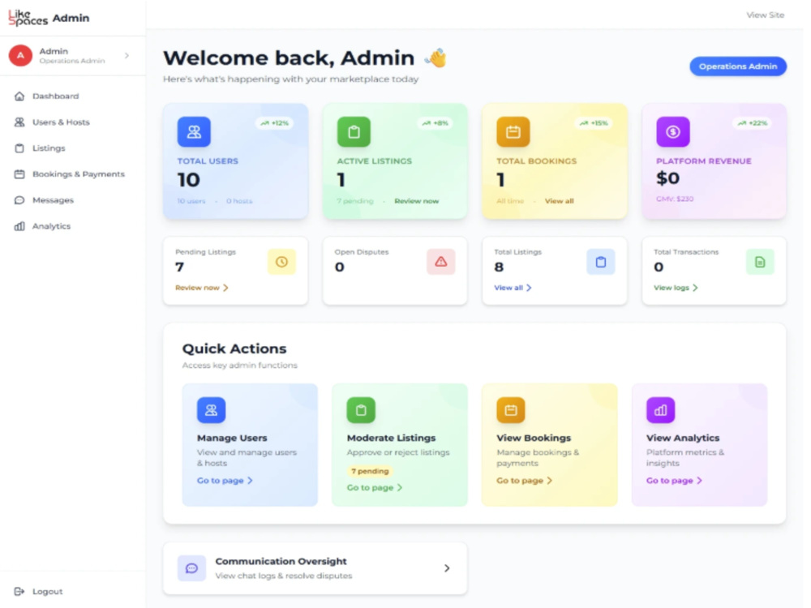
Task: Click the waving hand emoji beside Welcome back
Action: tap(436, 58)
